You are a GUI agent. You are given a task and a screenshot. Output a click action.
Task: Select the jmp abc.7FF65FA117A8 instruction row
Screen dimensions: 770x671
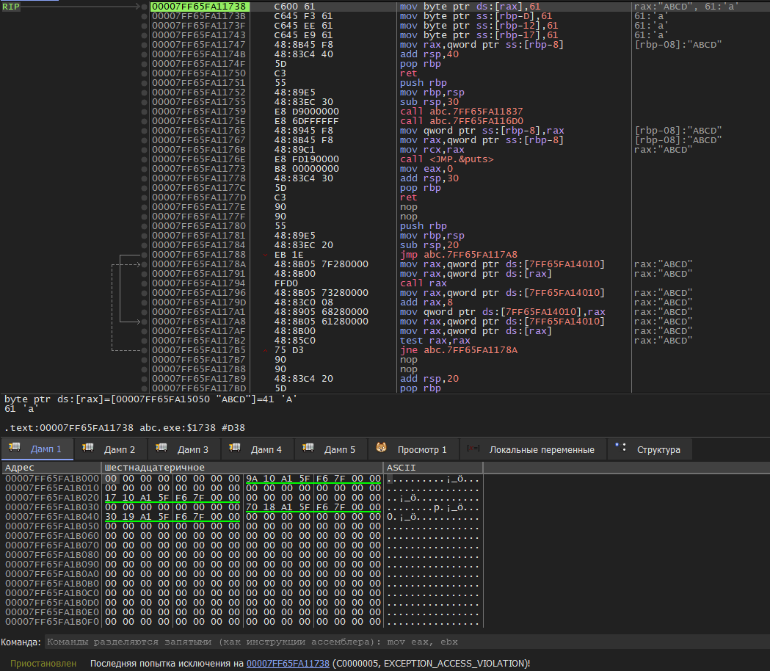tap(459, 255)
